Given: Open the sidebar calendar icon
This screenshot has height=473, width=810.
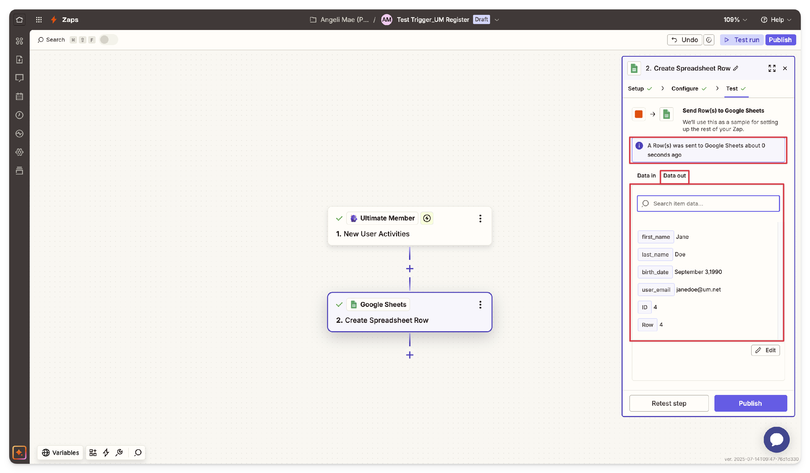Looking at the screenshot, I should pyautogui.click(x=19, y=96).
